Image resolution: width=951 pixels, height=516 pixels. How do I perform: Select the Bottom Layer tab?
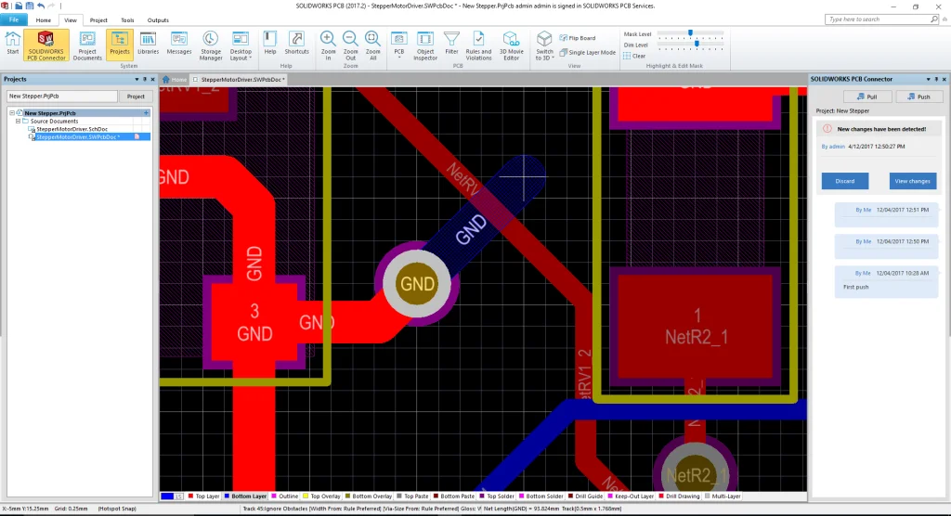click(245, 497)
